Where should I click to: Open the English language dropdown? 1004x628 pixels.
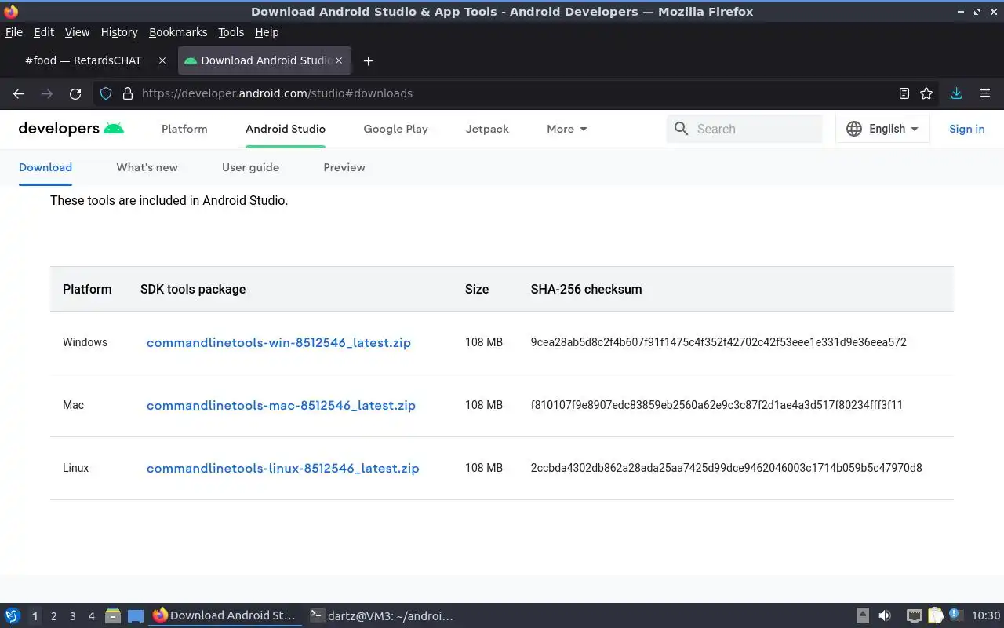pyautogui.click(x=882, y=129)
